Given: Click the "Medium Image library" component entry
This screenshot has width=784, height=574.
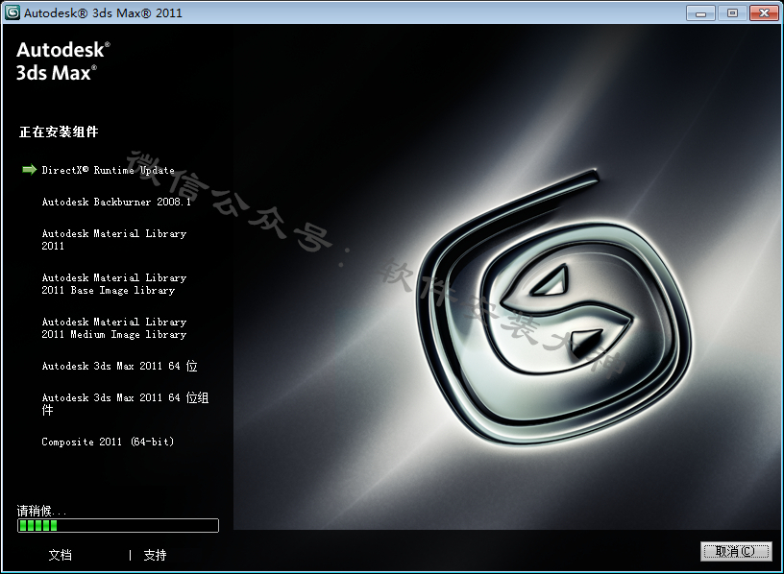Looking at the screenshot, I should (x=114, y=328).
